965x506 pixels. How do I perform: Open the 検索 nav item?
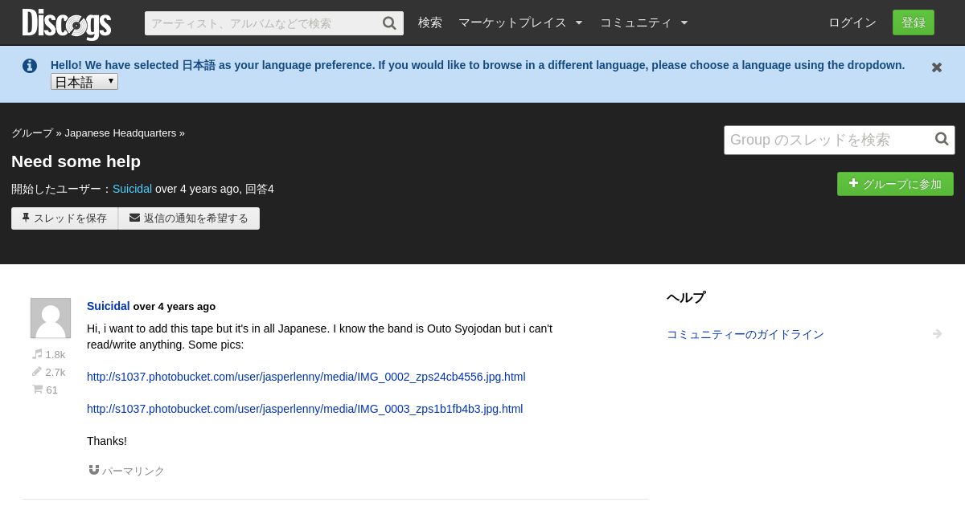coord(430,22)
